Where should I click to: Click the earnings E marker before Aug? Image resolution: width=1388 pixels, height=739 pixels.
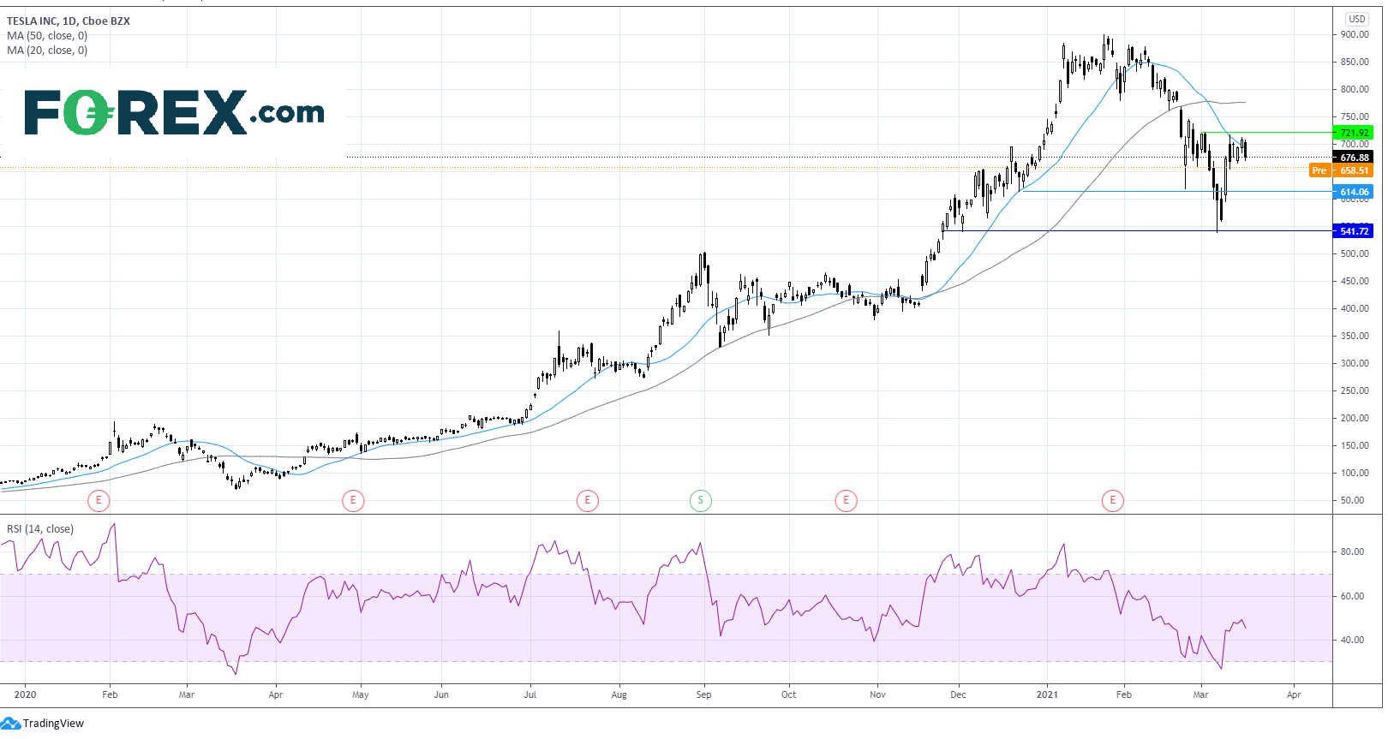(587, 500)
